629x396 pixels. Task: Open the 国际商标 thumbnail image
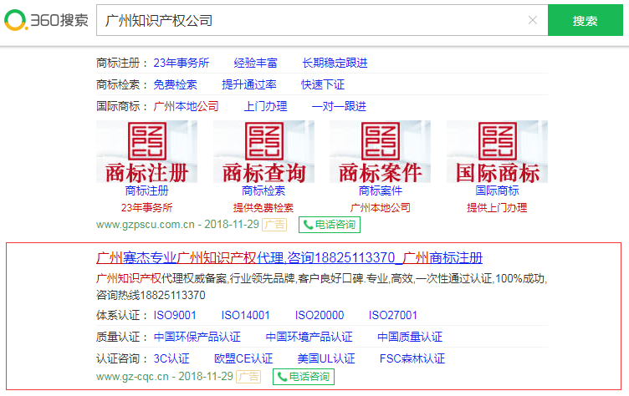497,152
